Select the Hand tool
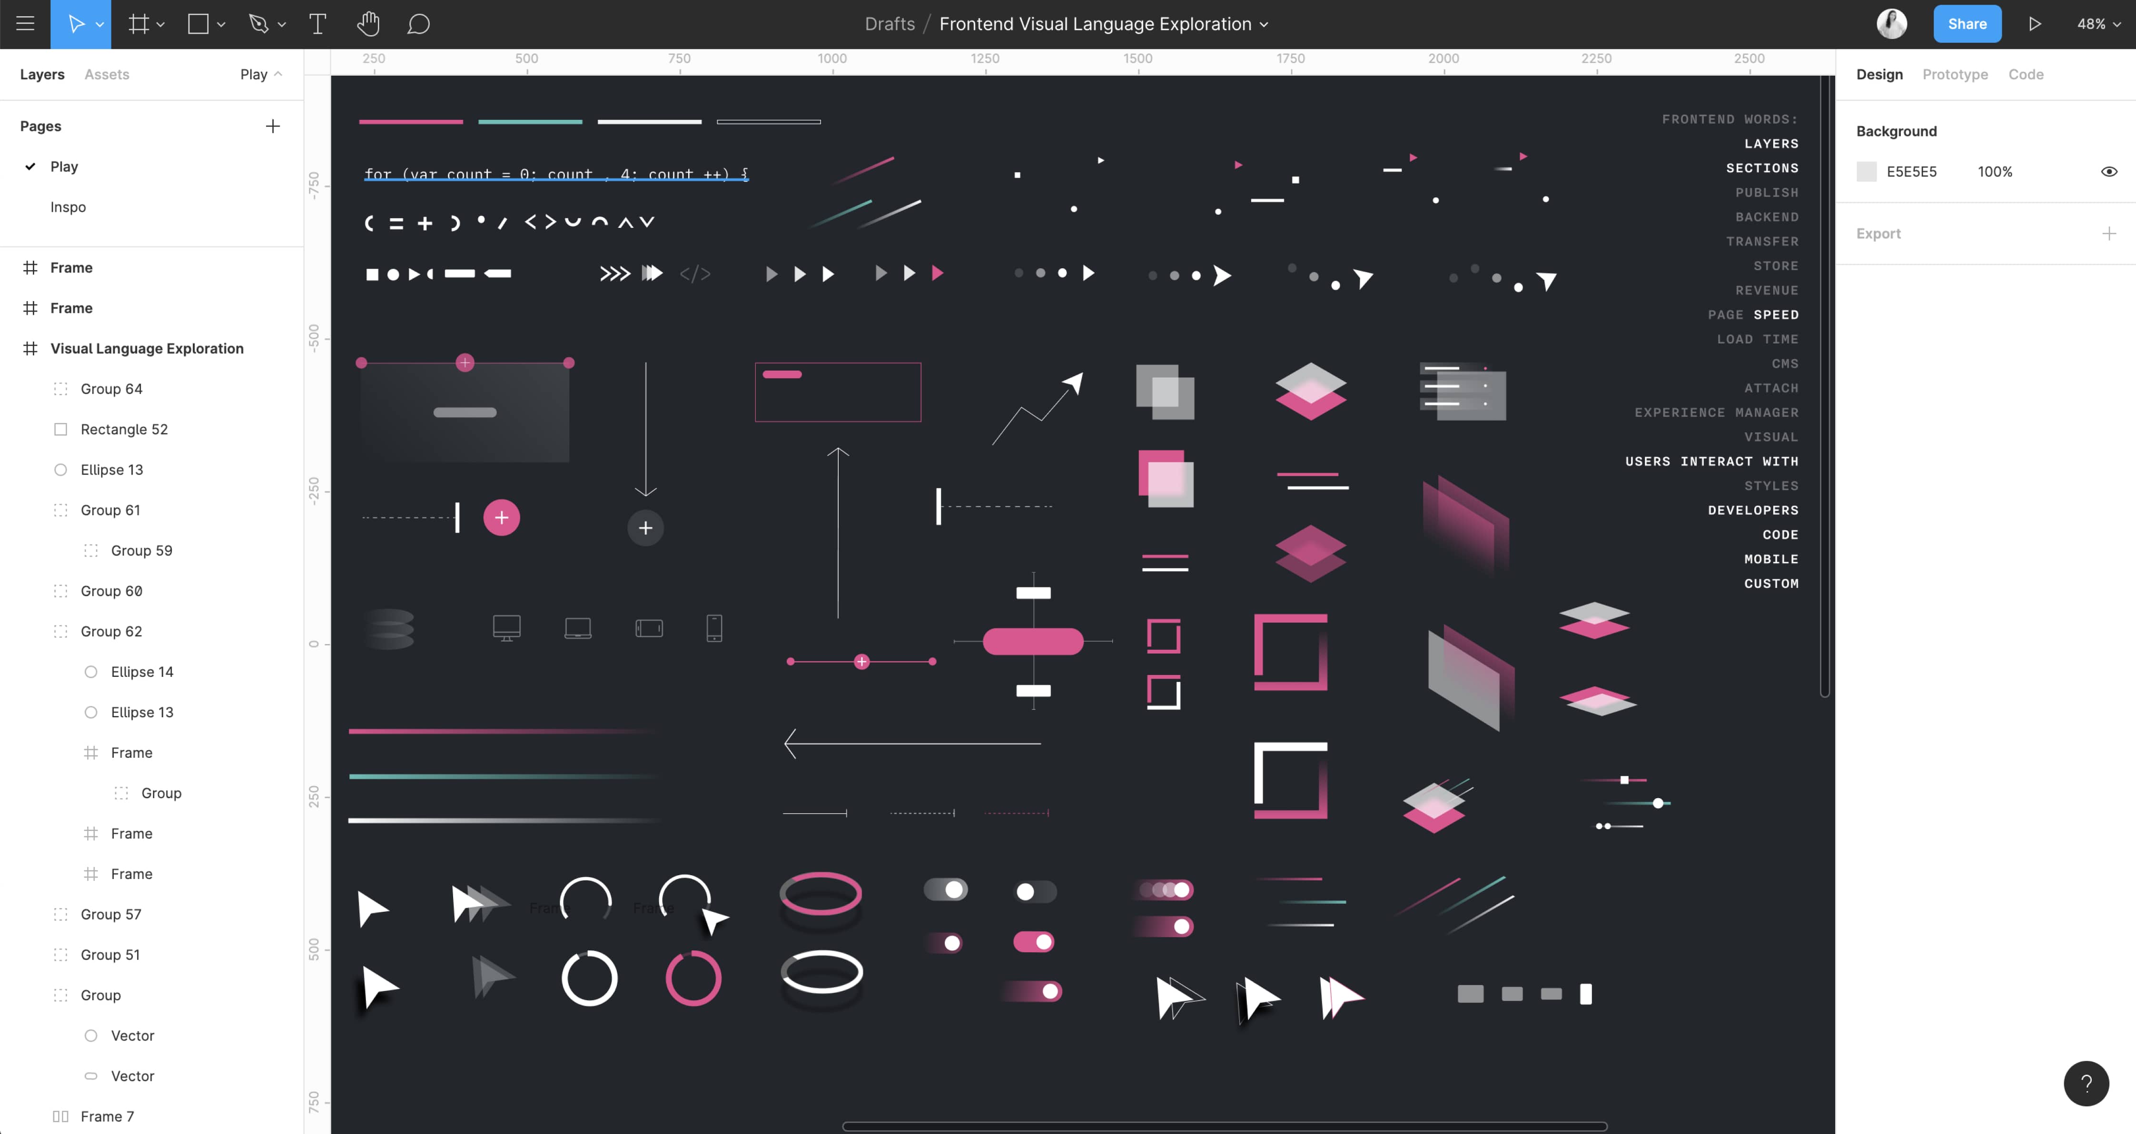2136x1134 pixels. tap(368, 23)
